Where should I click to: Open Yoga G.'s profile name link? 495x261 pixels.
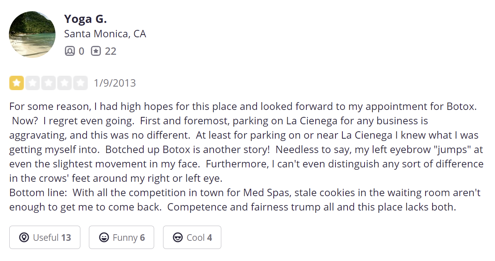85,19
